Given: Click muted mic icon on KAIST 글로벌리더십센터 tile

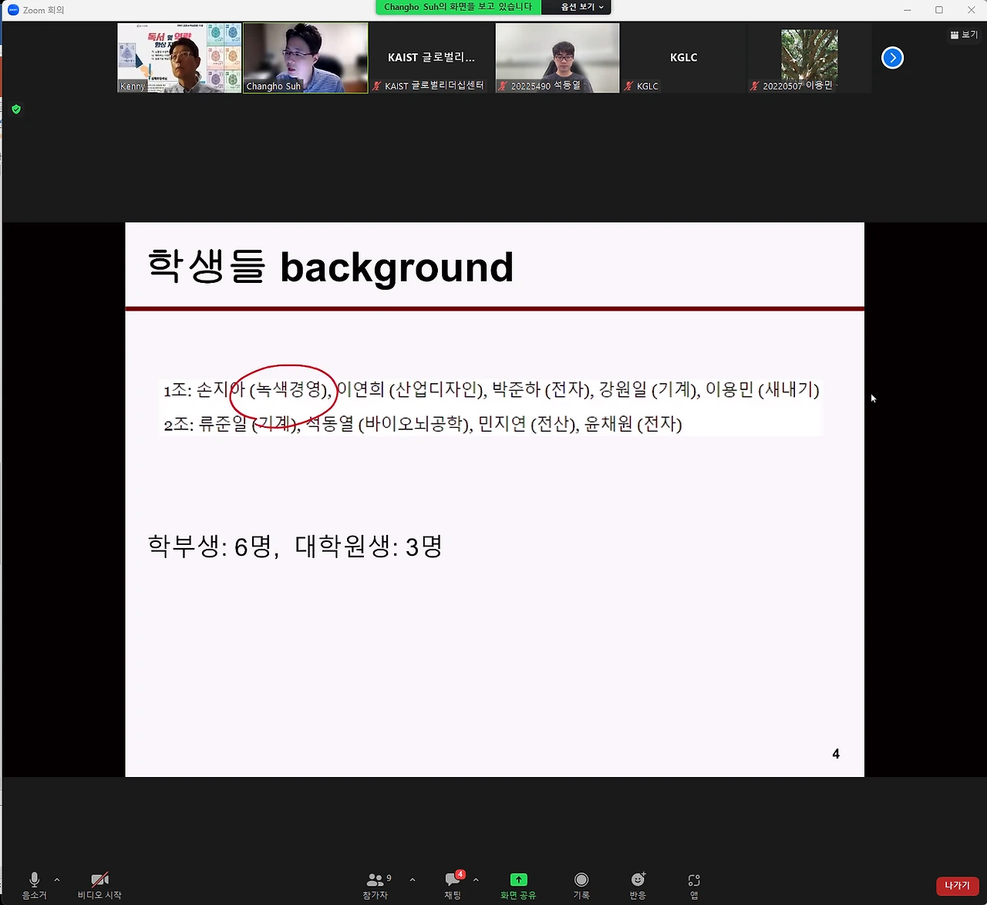Looking at the screenshot, I should point(376,86).
